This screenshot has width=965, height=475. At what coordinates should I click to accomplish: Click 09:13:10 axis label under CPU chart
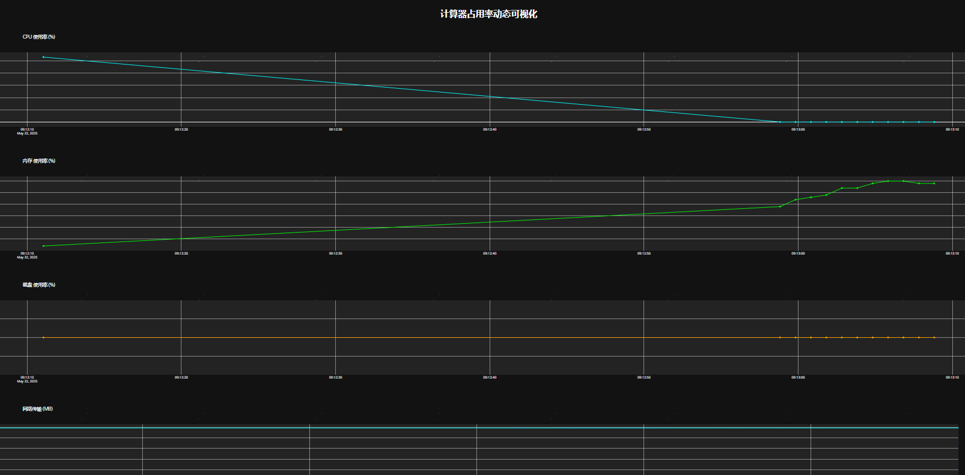tap(952, 129)
